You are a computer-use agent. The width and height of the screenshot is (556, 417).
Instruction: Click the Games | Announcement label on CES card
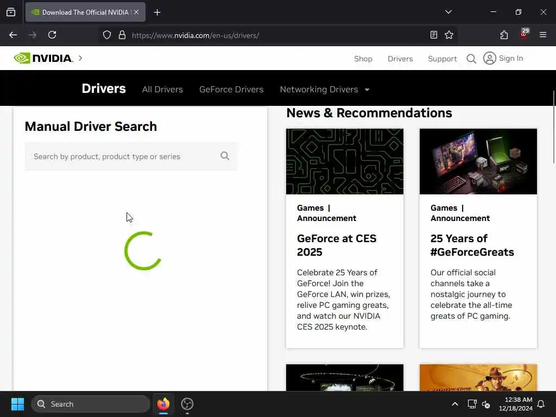click(x=326, y=213)
